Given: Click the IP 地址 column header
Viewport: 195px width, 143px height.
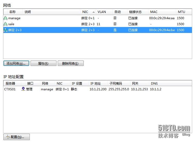Looking at the screenshot, I should point(98,83).
